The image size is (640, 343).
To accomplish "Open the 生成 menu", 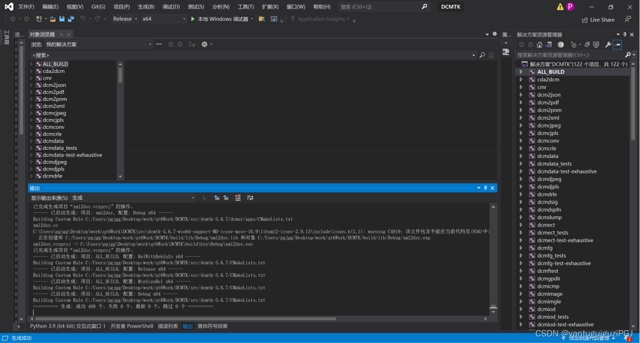I will [146, 6].
